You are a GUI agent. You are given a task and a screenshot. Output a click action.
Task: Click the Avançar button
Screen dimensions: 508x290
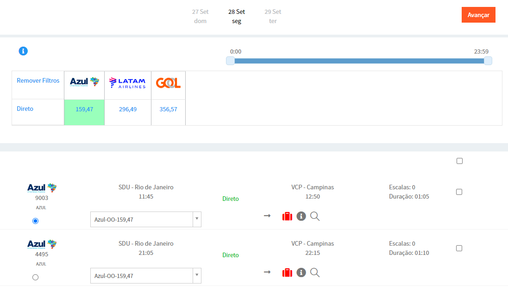point(478,15)
